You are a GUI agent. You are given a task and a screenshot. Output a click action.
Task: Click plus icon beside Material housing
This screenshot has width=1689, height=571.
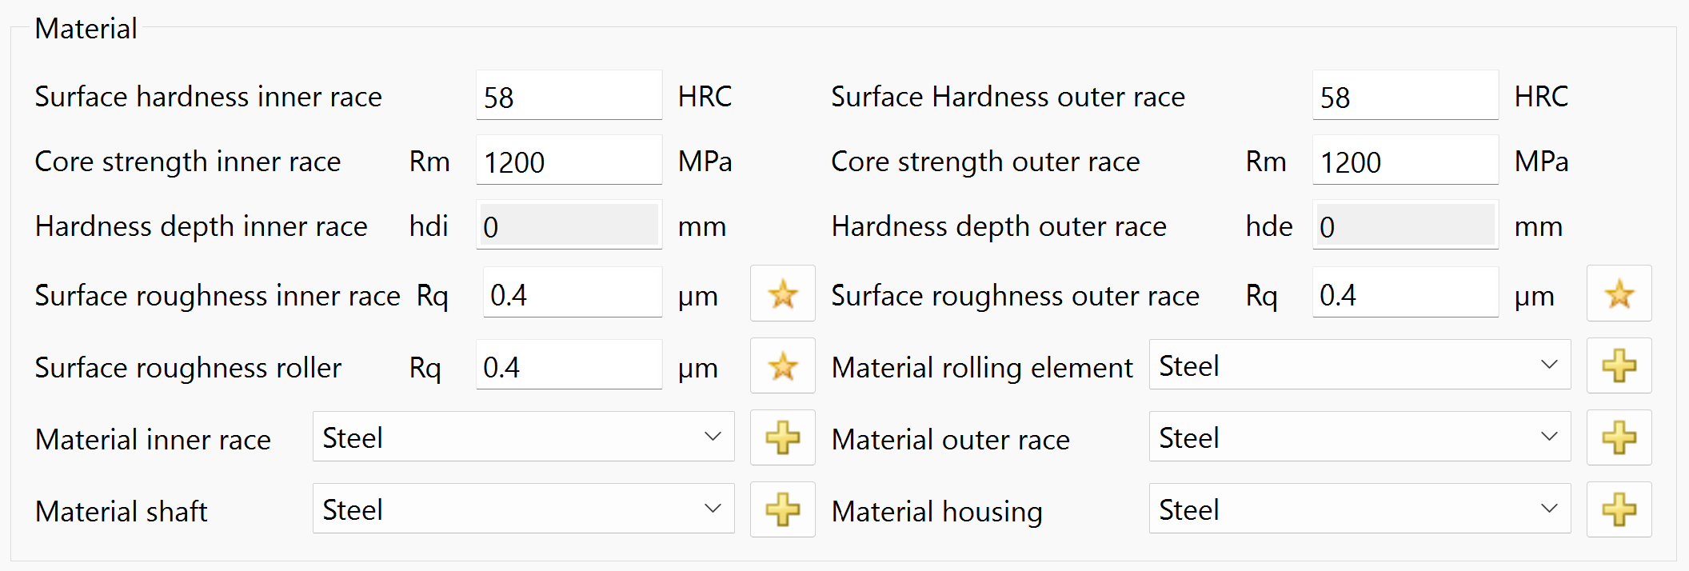coord(1619,509)
